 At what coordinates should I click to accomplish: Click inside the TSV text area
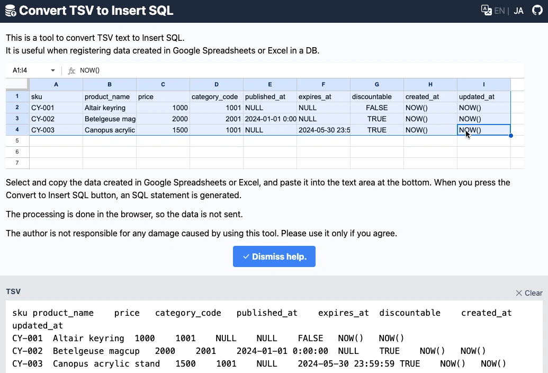[x=265, y=338]
